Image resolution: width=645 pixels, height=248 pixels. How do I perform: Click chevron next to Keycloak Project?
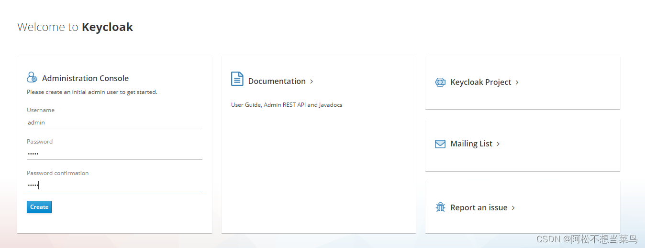coord(517,83)
